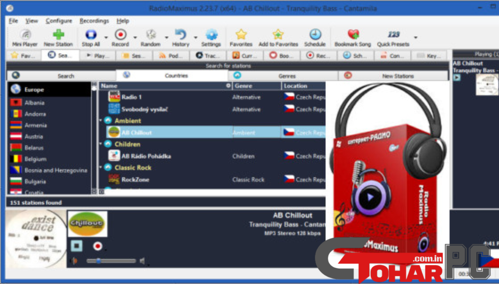
Task: Switch to the Podcasts panel tab
Action: (171, 56)
